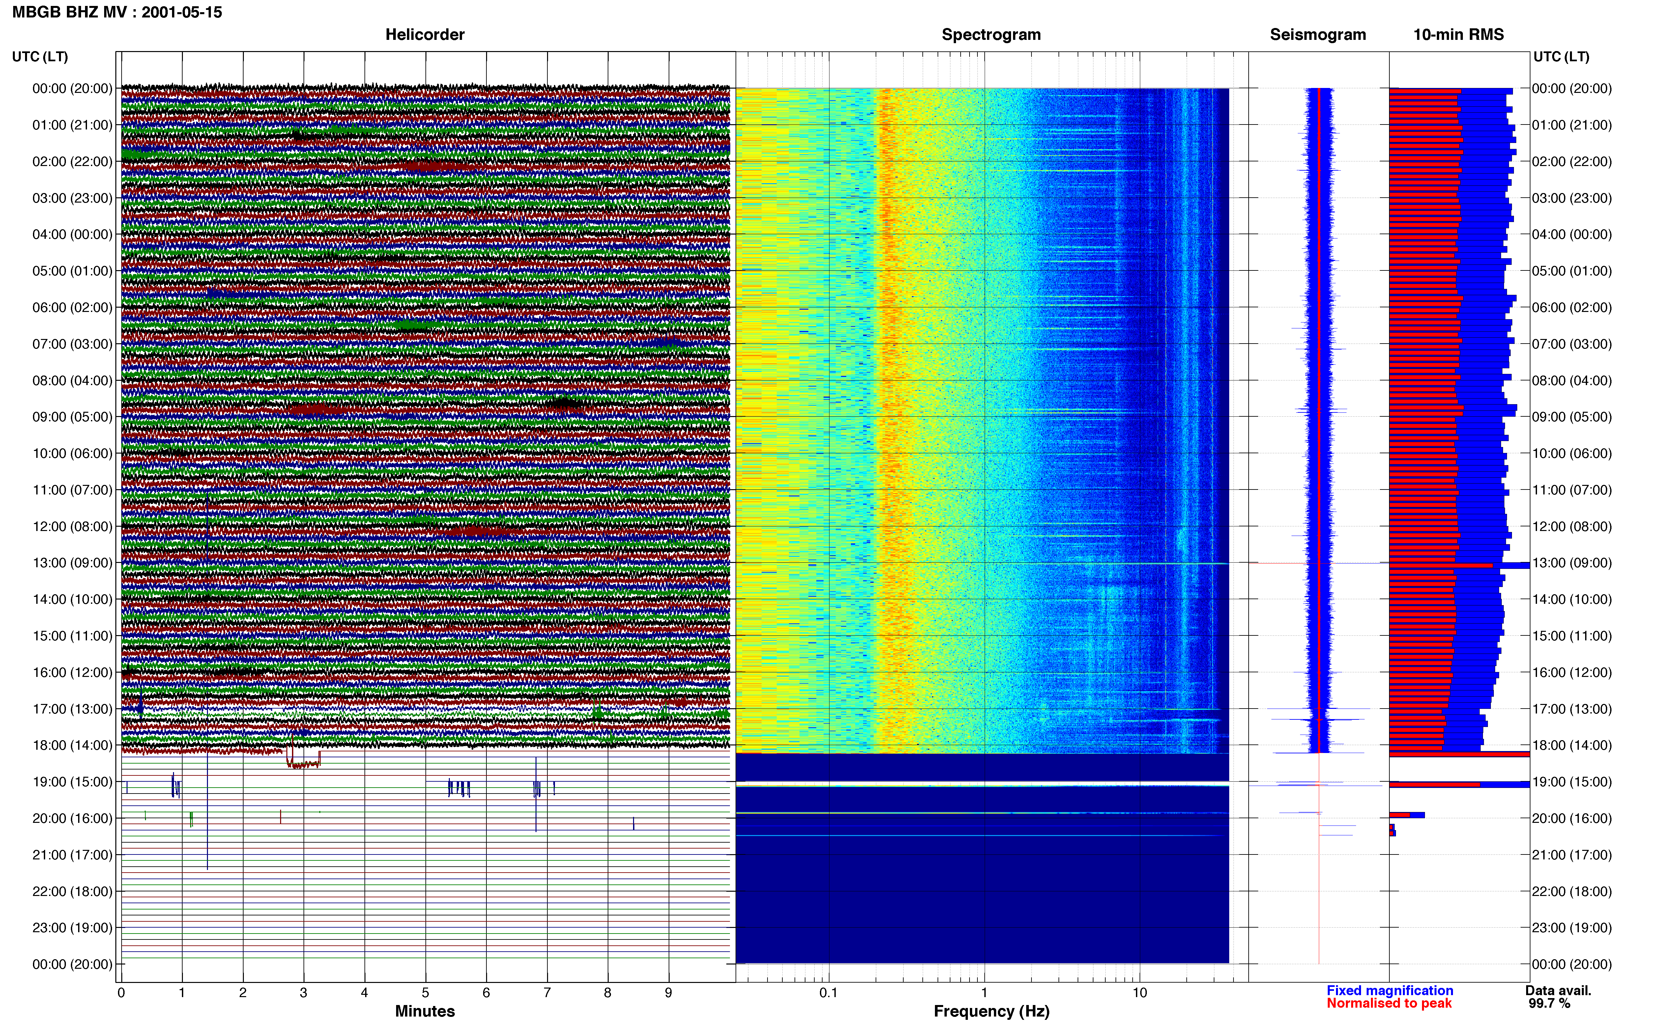1654x1034 pixels.
Task: Click the 99.7 % value
Action: coord(1549,1004)
